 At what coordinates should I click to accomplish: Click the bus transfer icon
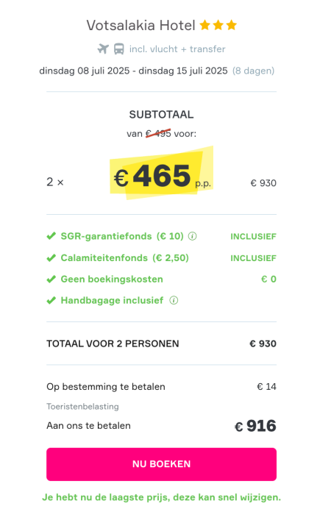(x=118, y=49)
